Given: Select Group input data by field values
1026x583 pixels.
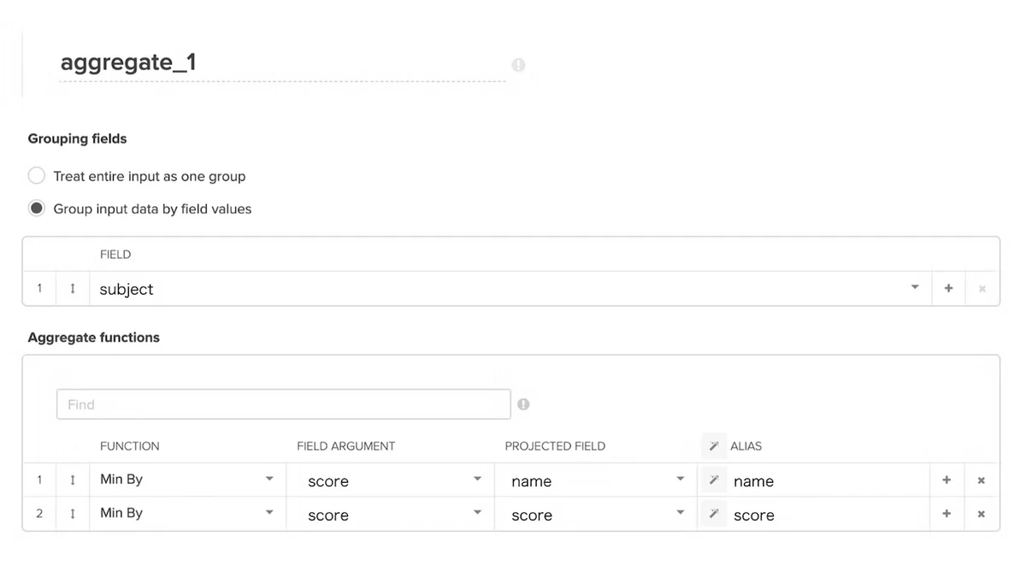Looking at the screenshot, I should tap(37, 208).
